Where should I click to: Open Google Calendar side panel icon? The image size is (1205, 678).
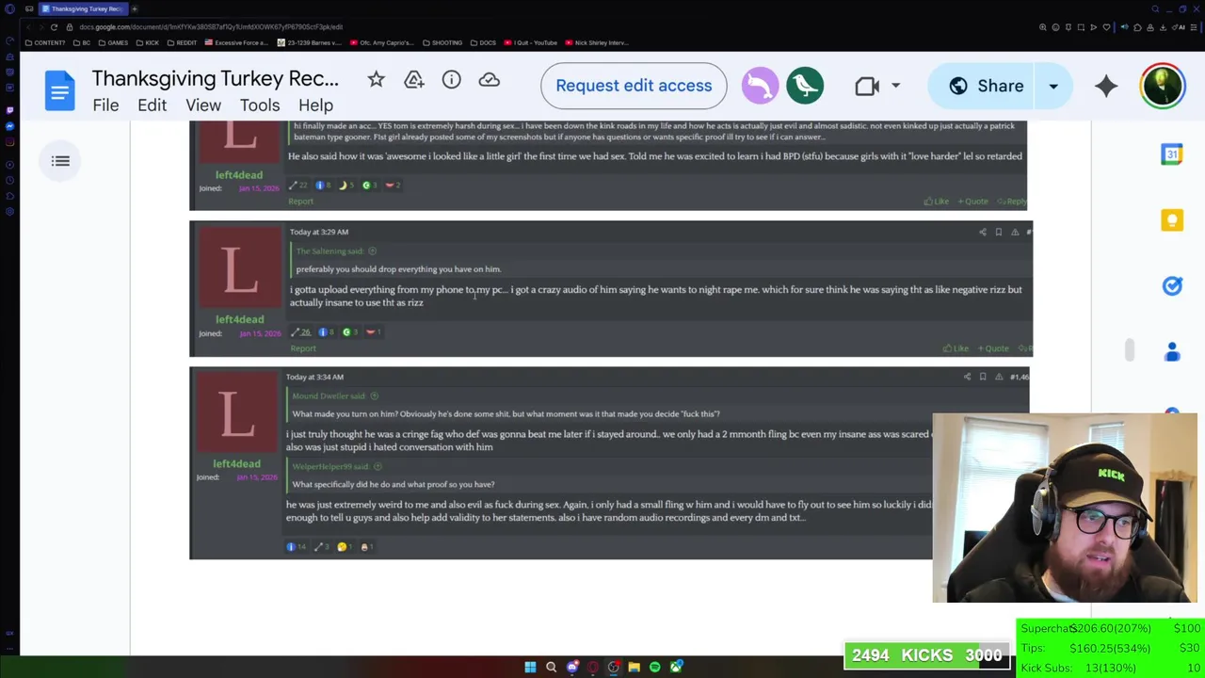(1172, 154)
